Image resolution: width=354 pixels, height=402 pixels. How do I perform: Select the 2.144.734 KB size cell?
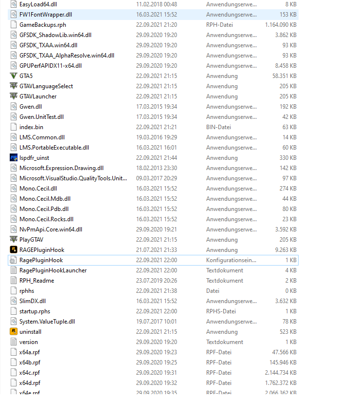pyautogui.click(x=281, y=372)
